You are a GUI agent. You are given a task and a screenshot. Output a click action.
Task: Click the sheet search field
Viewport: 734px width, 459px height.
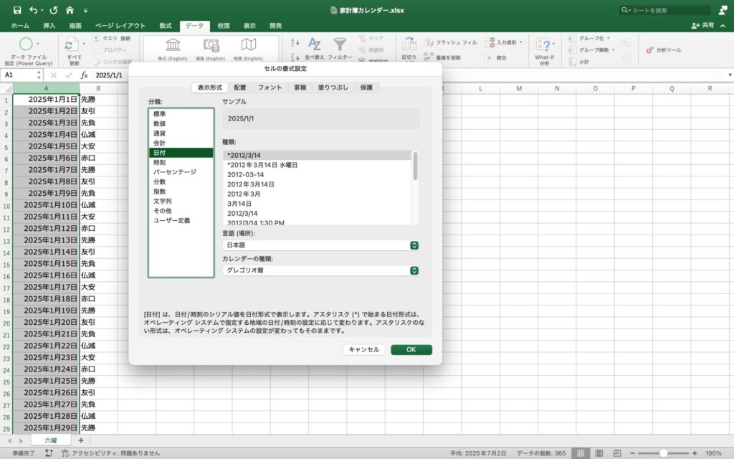pos(664,10)
